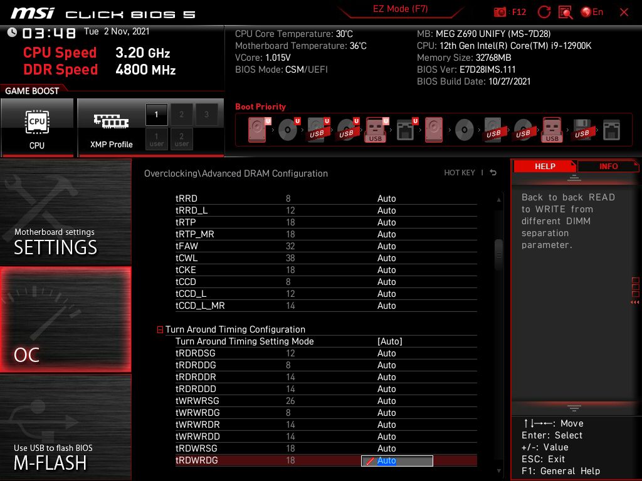This screenshot has height=481, width=642.
Task: Select the tRDWRSG row
Action: (326, 448)
